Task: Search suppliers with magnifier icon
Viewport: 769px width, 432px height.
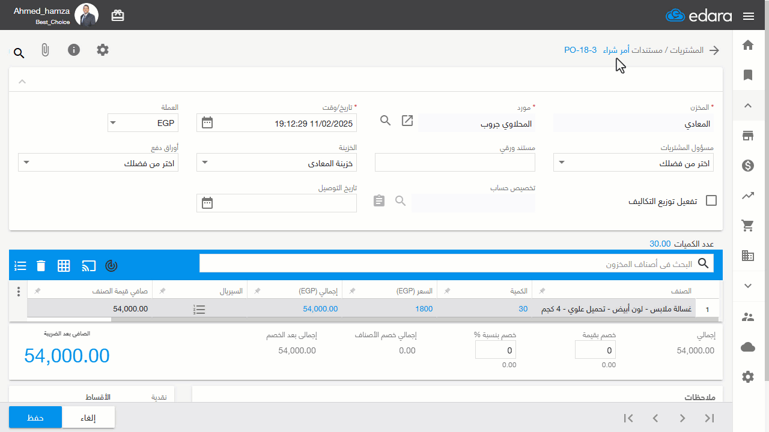Action: [x=386, y=121]
